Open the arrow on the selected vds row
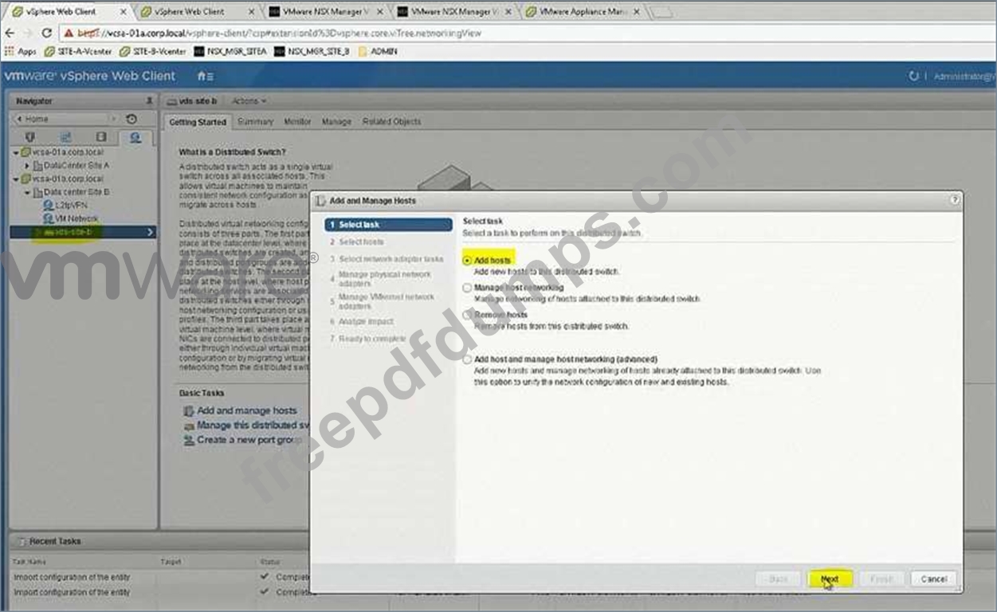Viewport: 997px width, 612px height. tap(151, 232)
